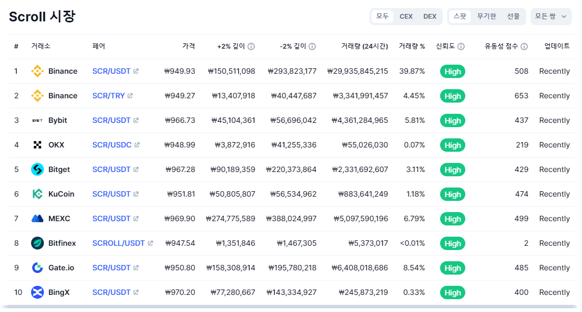
Task: Click the external link icon on the Gate.io row
Action: tap(136, 268)
